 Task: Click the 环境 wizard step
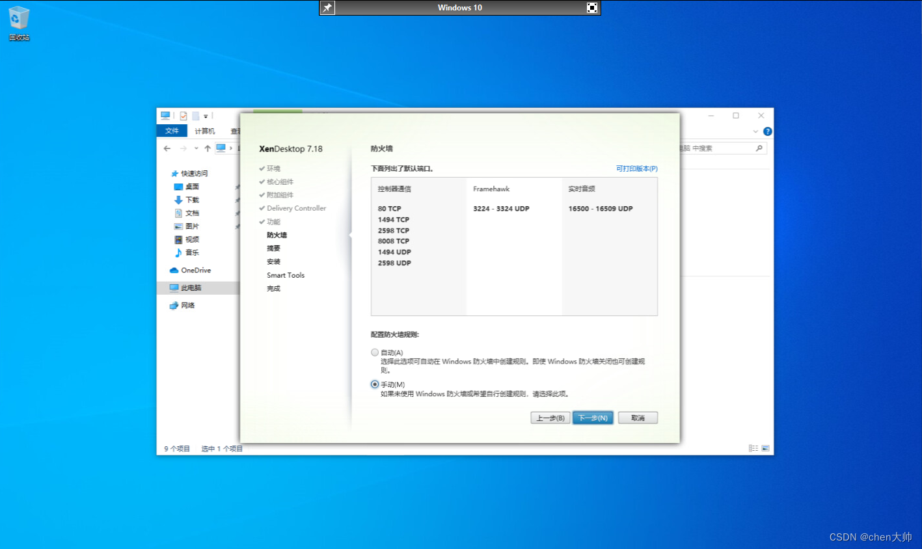273,168
